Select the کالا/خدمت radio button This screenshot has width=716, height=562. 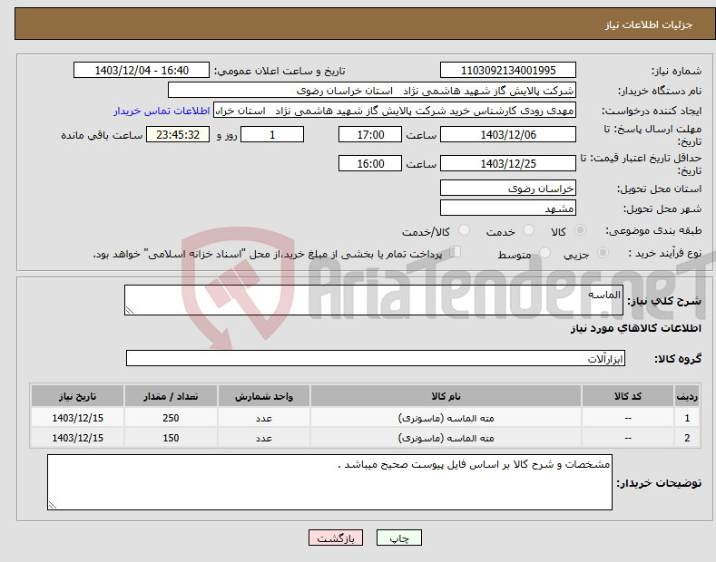[x=464, y=230]
